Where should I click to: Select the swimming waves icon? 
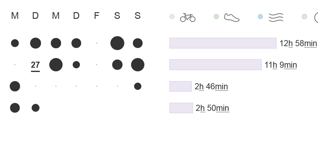[x=276, y=17]
